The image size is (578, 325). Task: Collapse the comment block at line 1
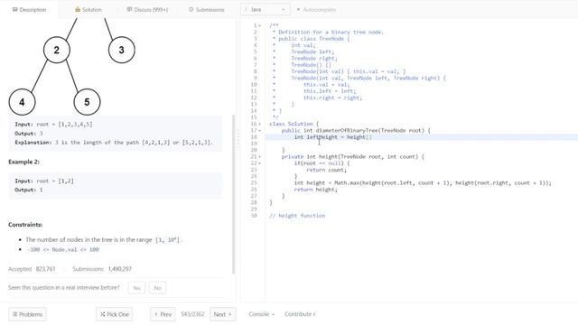[x=259, y=26]
